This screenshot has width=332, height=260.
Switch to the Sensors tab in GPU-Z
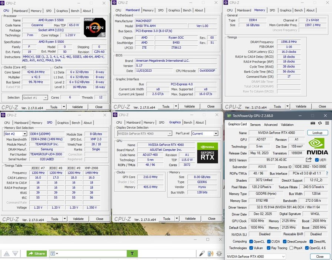[255, 125]
